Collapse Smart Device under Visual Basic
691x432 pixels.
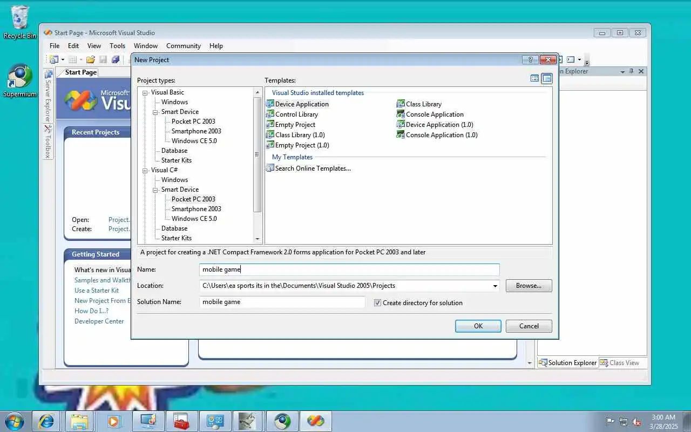click(155, 112)
